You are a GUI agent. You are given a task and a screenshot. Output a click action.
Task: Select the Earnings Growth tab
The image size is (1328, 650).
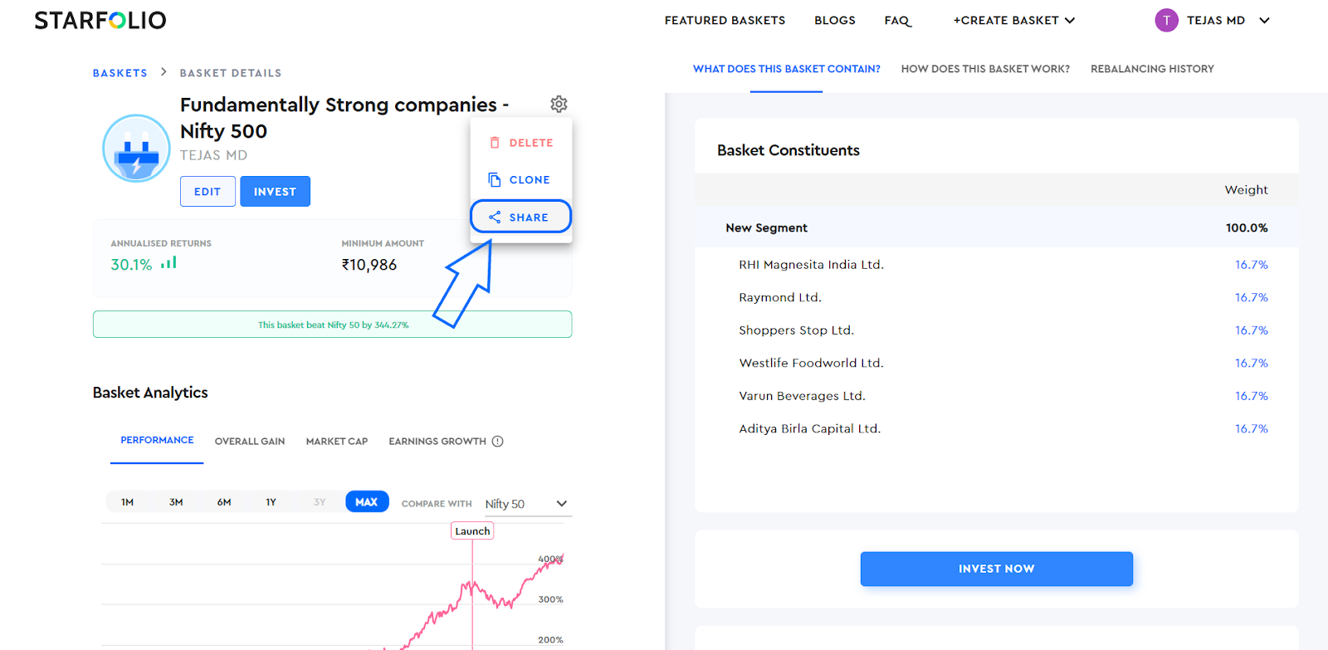pyautogui.click(x=437, y=442)
